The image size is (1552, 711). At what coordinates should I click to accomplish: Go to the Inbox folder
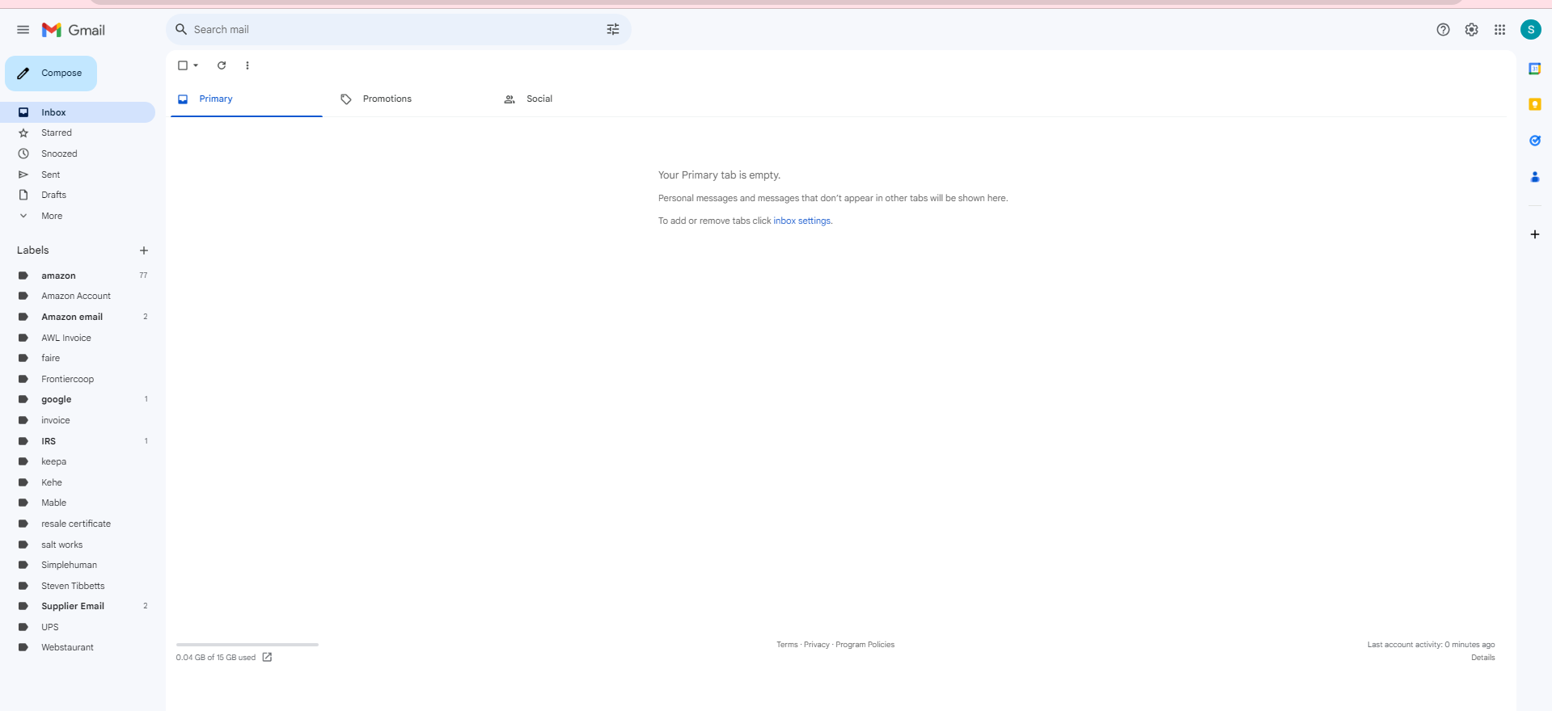point(78,112)
